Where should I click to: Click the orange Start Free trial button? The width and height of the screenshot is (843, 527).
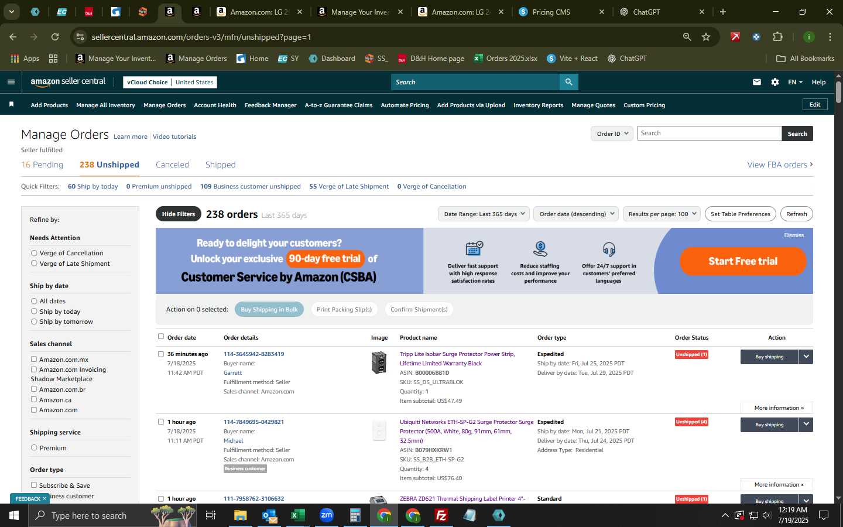[743, 261]
